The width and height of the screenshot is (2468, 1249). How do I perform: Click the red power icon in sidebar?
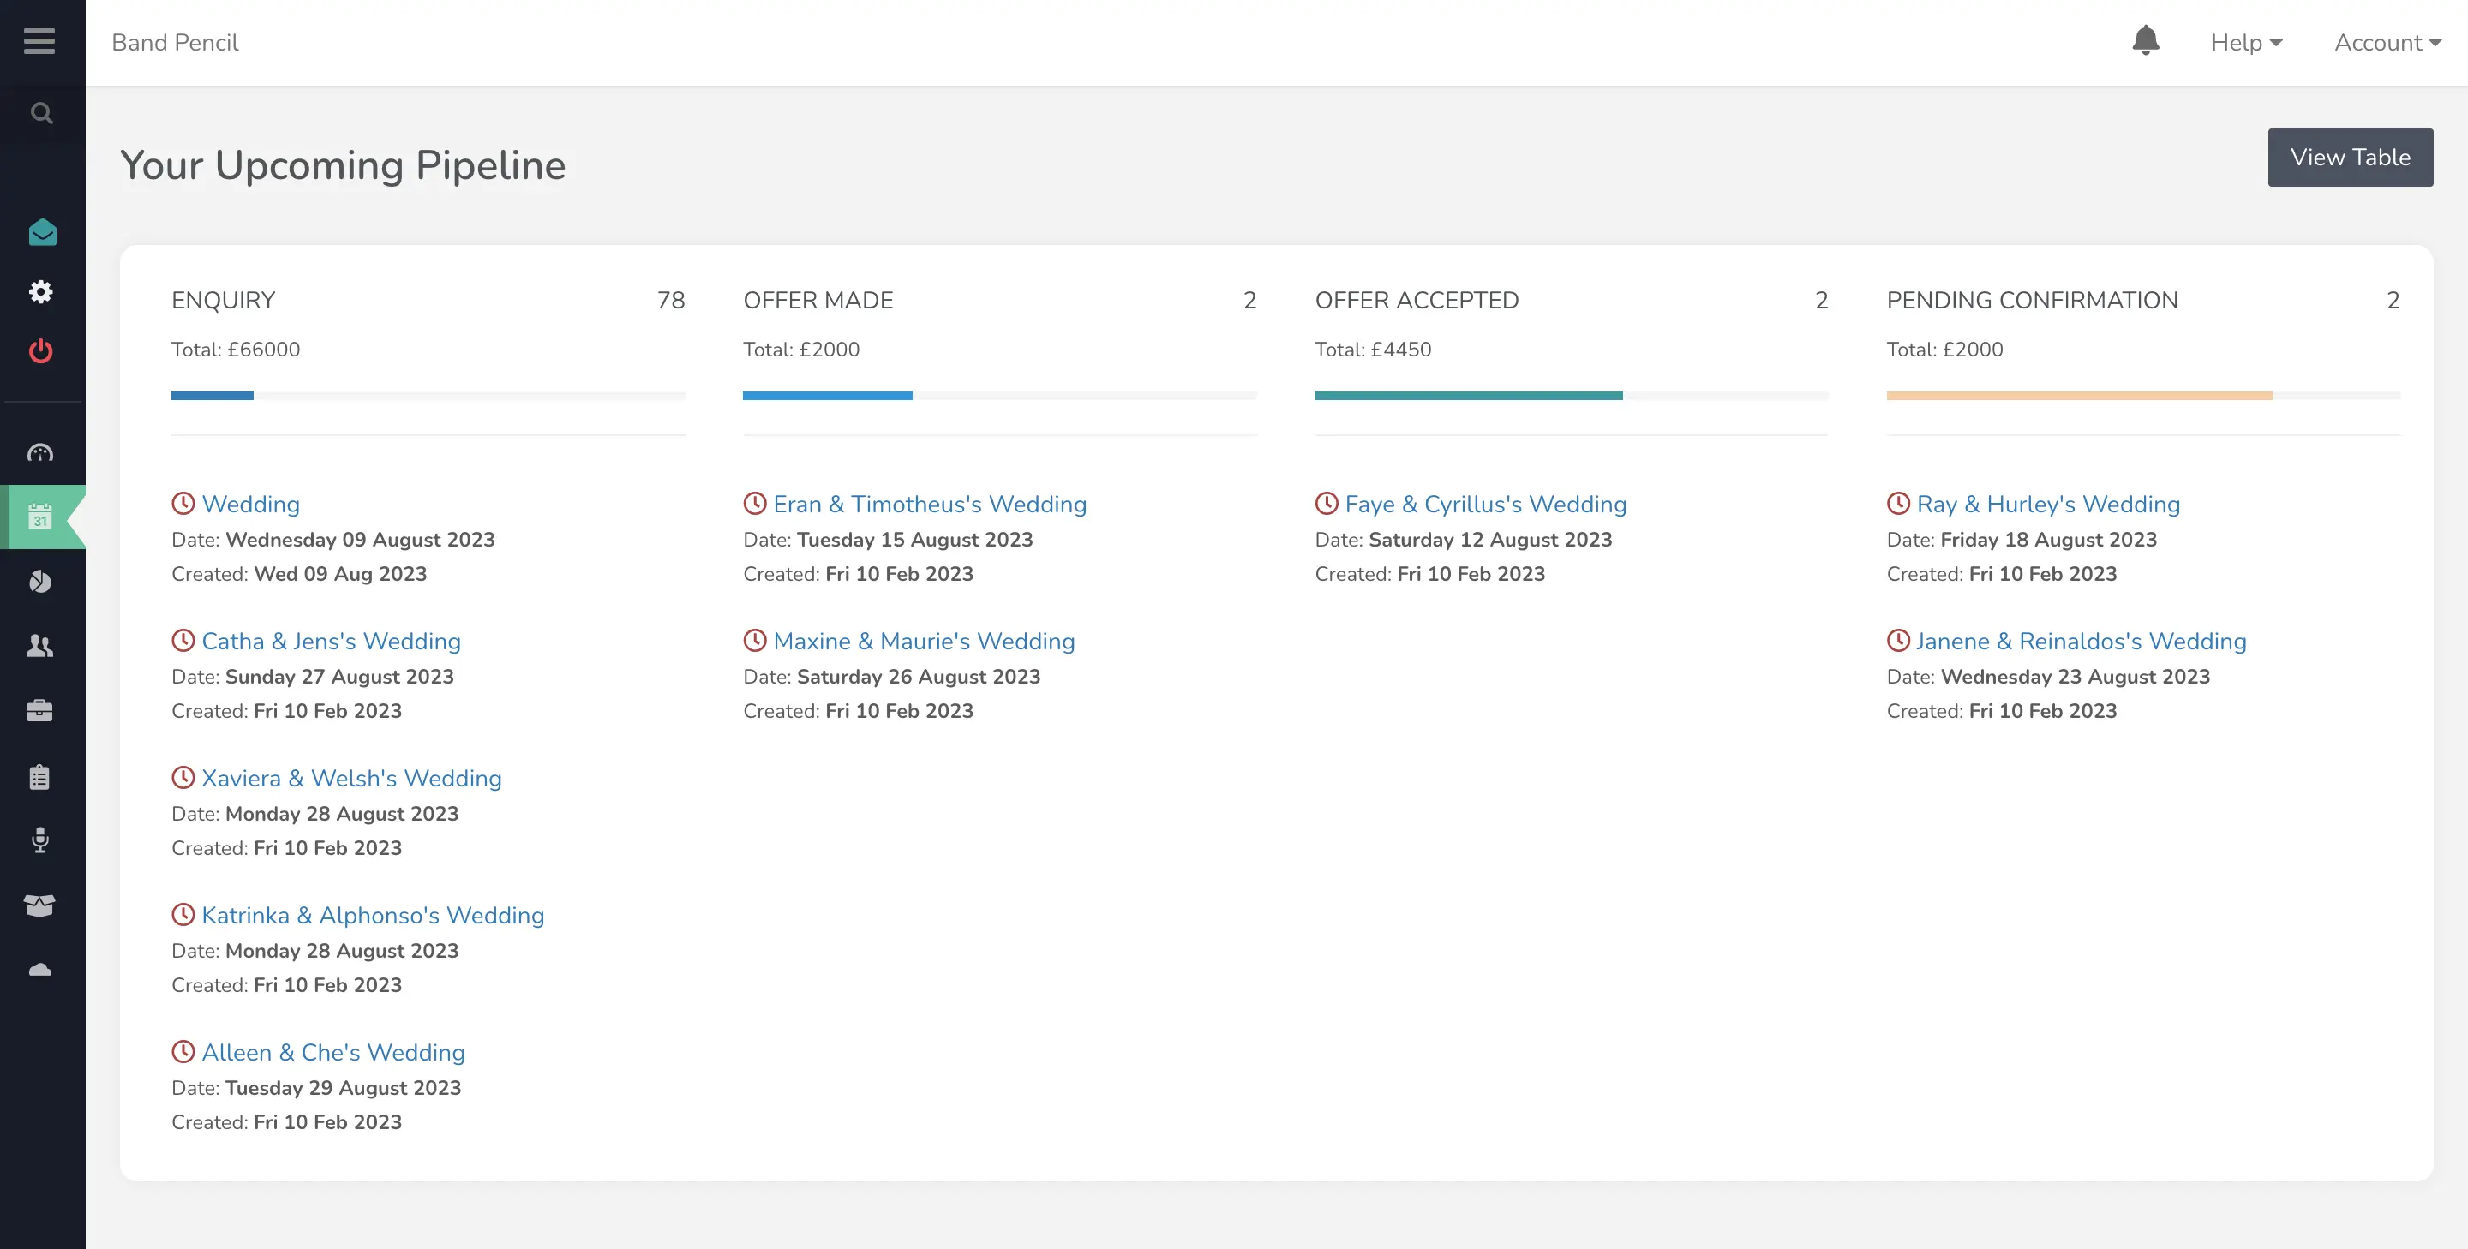[40, 350]
